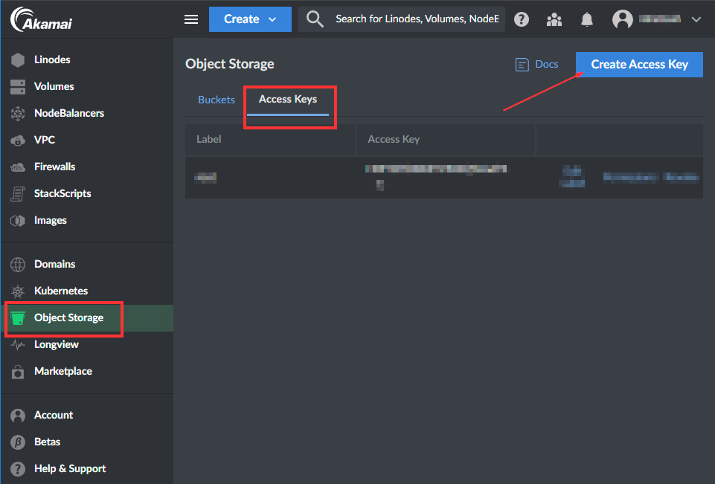Viewport: 715px width, 484px height.
Task: Click the Kubernetes wheel icon
Action: (18, 291)
